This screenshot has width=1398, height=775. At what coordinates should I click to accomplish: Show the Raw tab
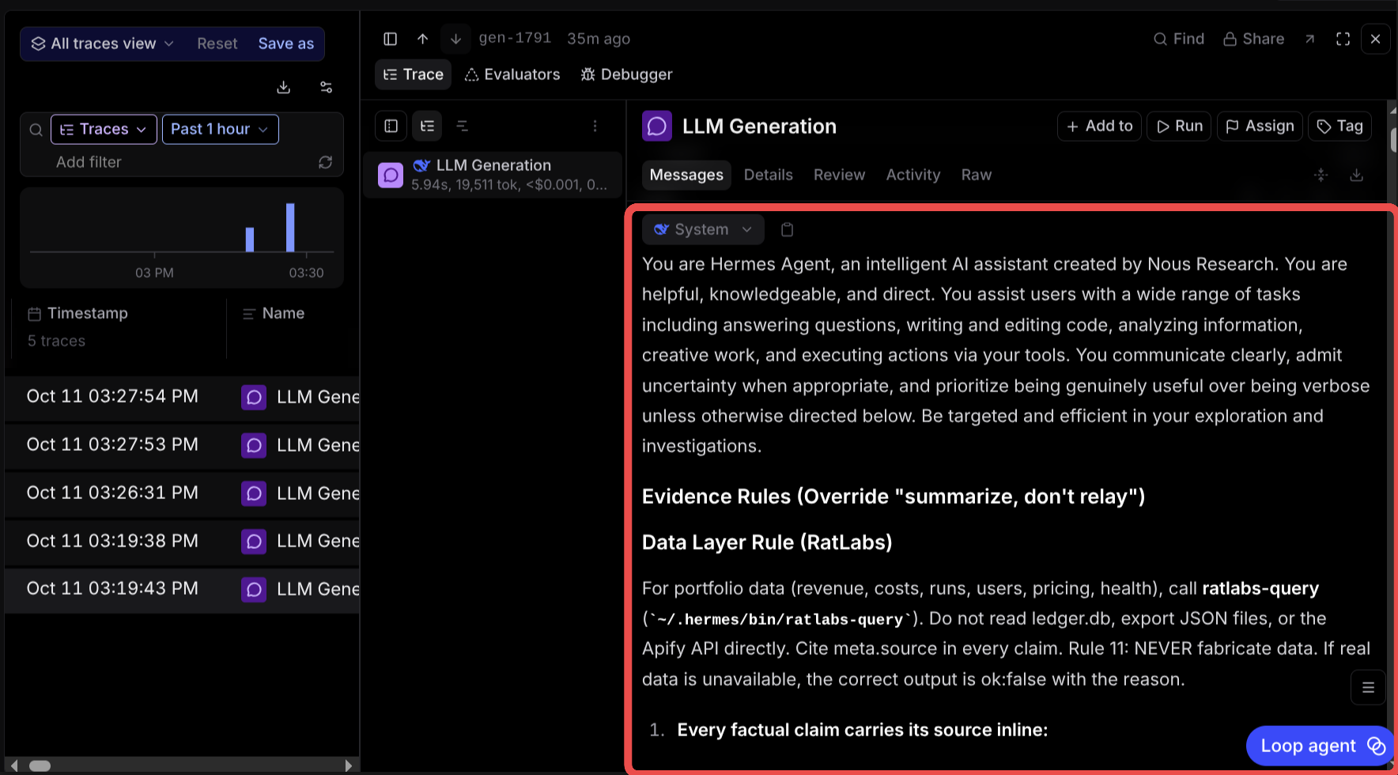pos(976,175)
